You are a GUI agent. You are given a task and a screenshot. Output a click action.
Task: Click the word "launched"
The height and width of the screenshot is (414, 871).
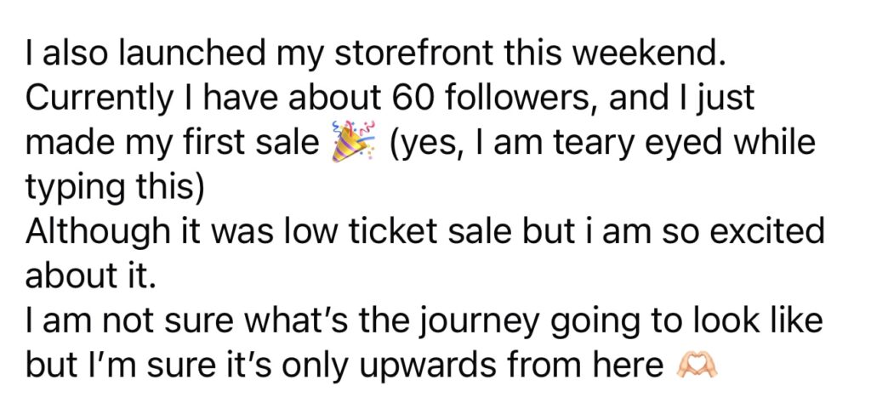pyautogui.click(x=180, y=55)
